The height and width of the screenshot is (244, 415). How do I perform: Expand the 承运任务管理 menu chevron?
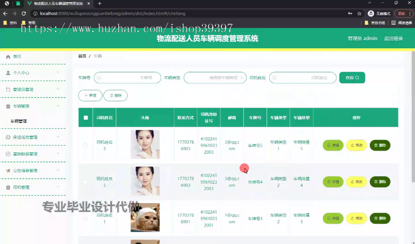(58, 137)
